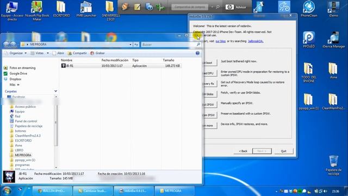This screenshot has height=196, width=348.
Task: Open dropdown beside HP dock search field
Action: [212, 7]
